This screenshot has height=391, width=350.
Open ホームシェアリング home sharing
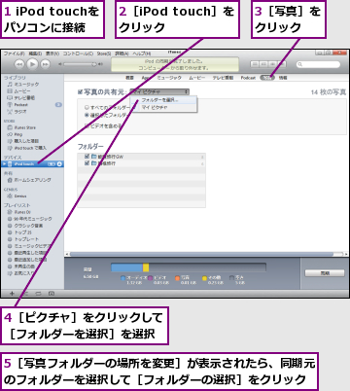click(x=29, y=180)
